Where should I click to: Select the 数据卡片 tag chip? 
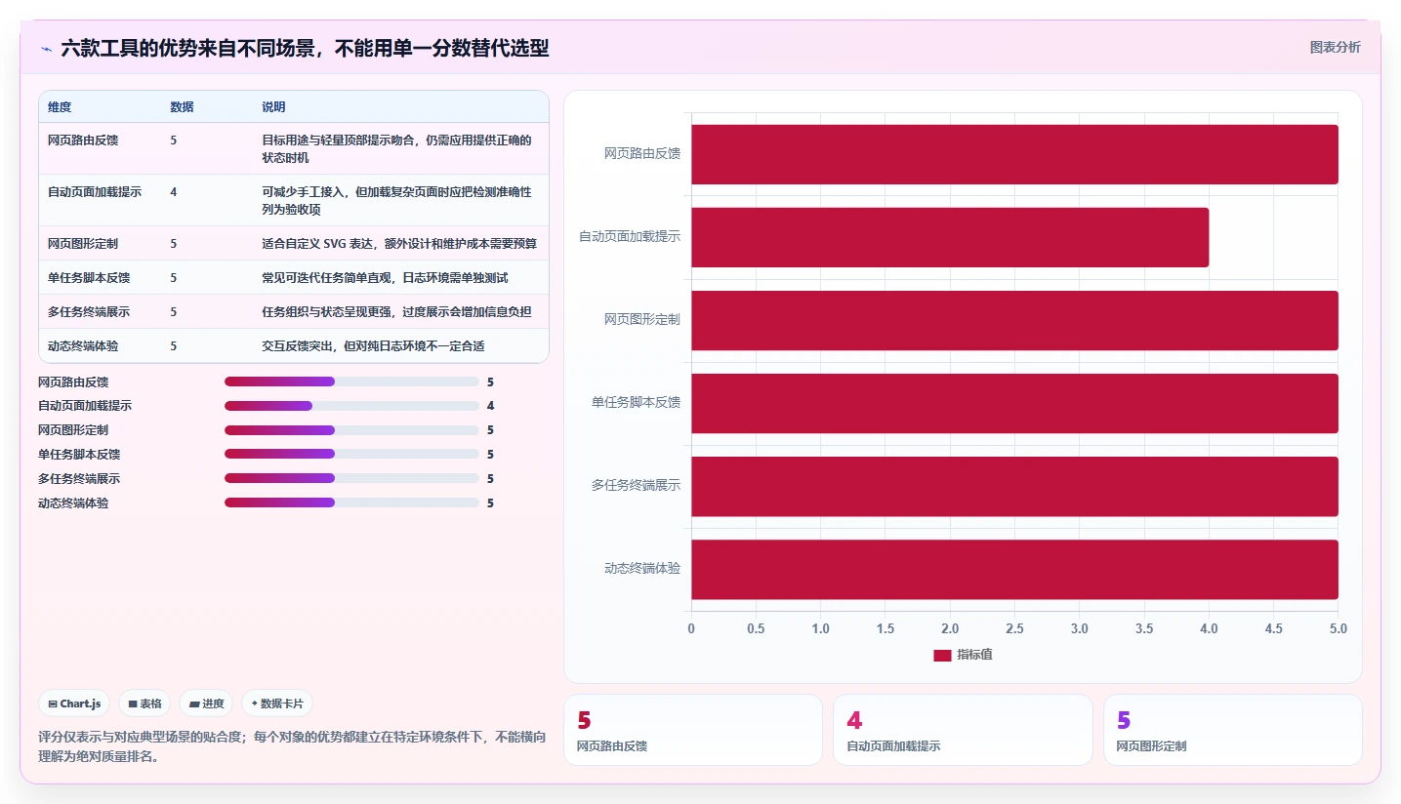pos(277,703)
